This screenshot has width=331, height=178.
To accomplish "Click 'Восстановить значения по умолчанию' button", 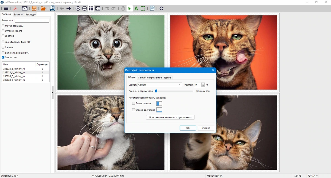I will 170,117.
